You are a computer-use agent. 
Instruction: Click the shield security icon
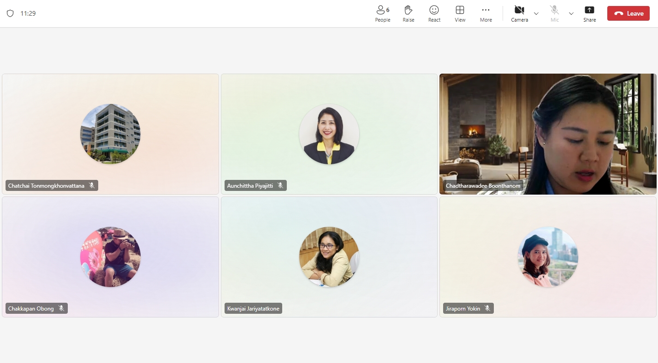[10, 13]
